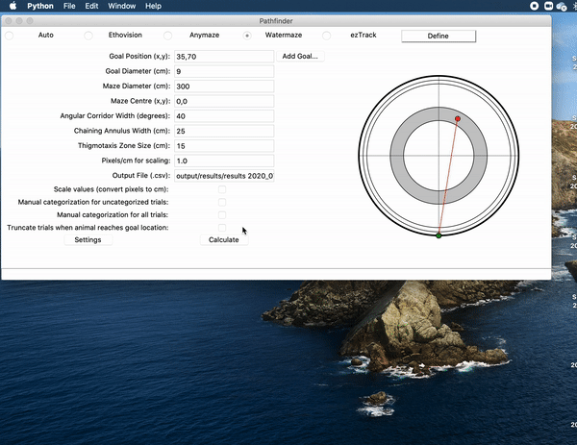
Task: Focus the Thigmotaxis Zone Size field
Action: 224,146
